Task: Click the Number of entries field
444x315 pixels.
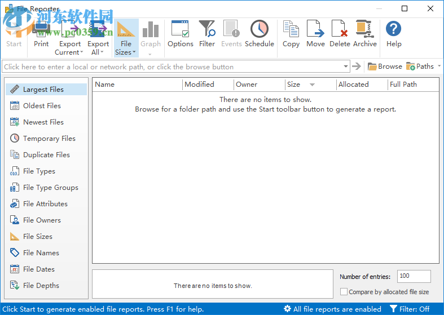Action: (414, 276)
